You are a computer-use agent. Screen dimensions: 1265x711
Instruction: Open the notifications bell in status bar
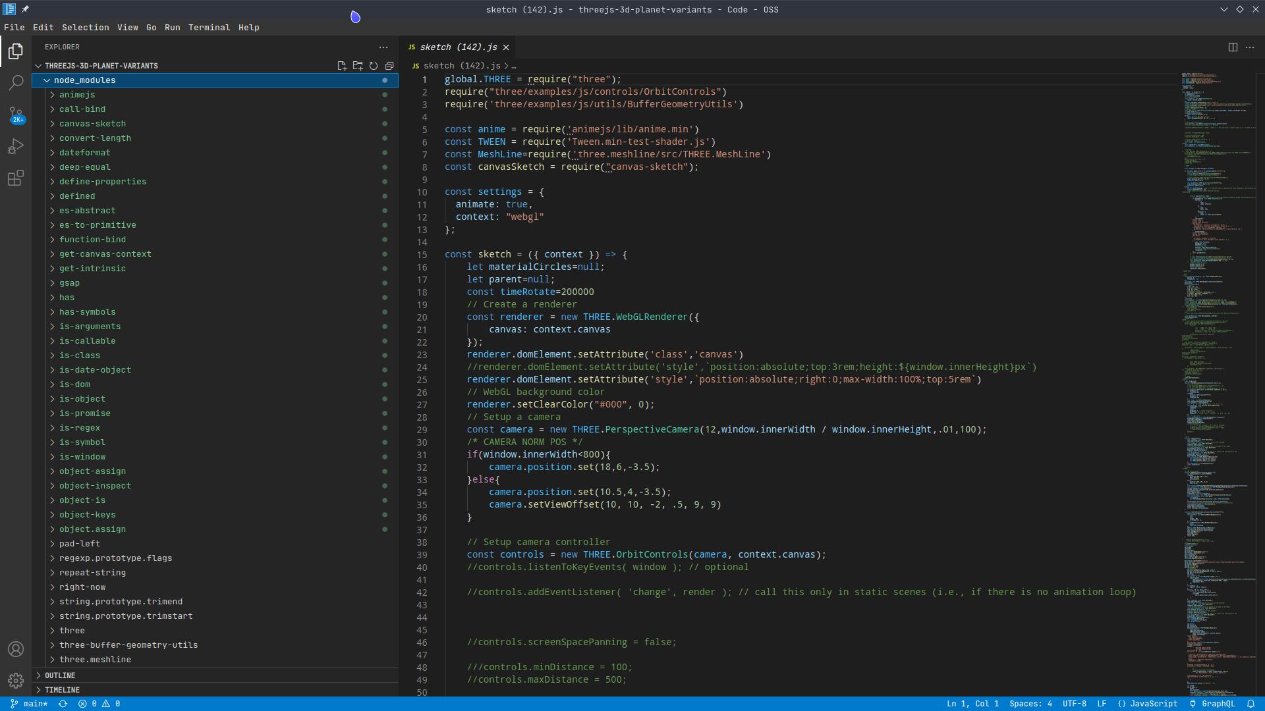pyautogui.click(x=1251, y=704)
